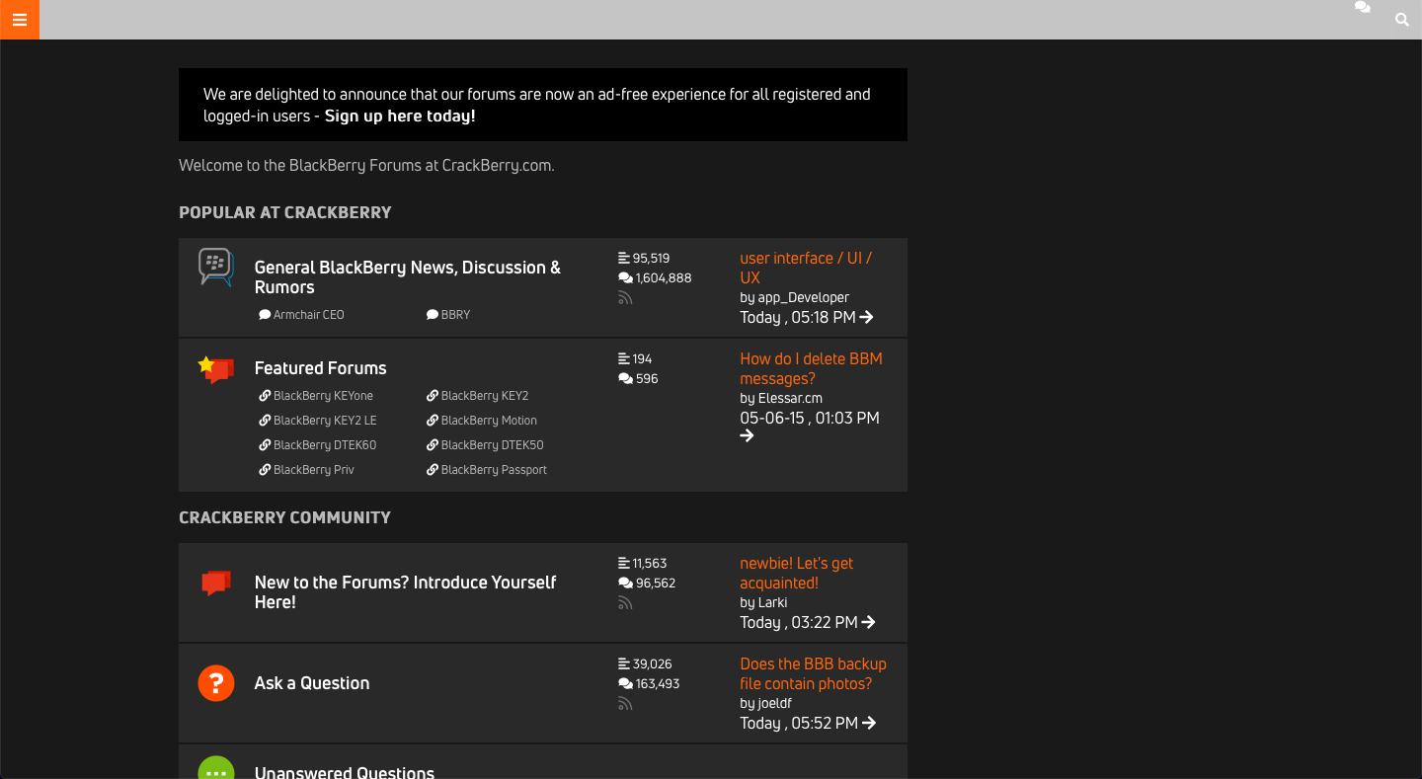Screen dimensions: 1422x779
Task: Open thread user interface / UI / UX
Action: 806,268
